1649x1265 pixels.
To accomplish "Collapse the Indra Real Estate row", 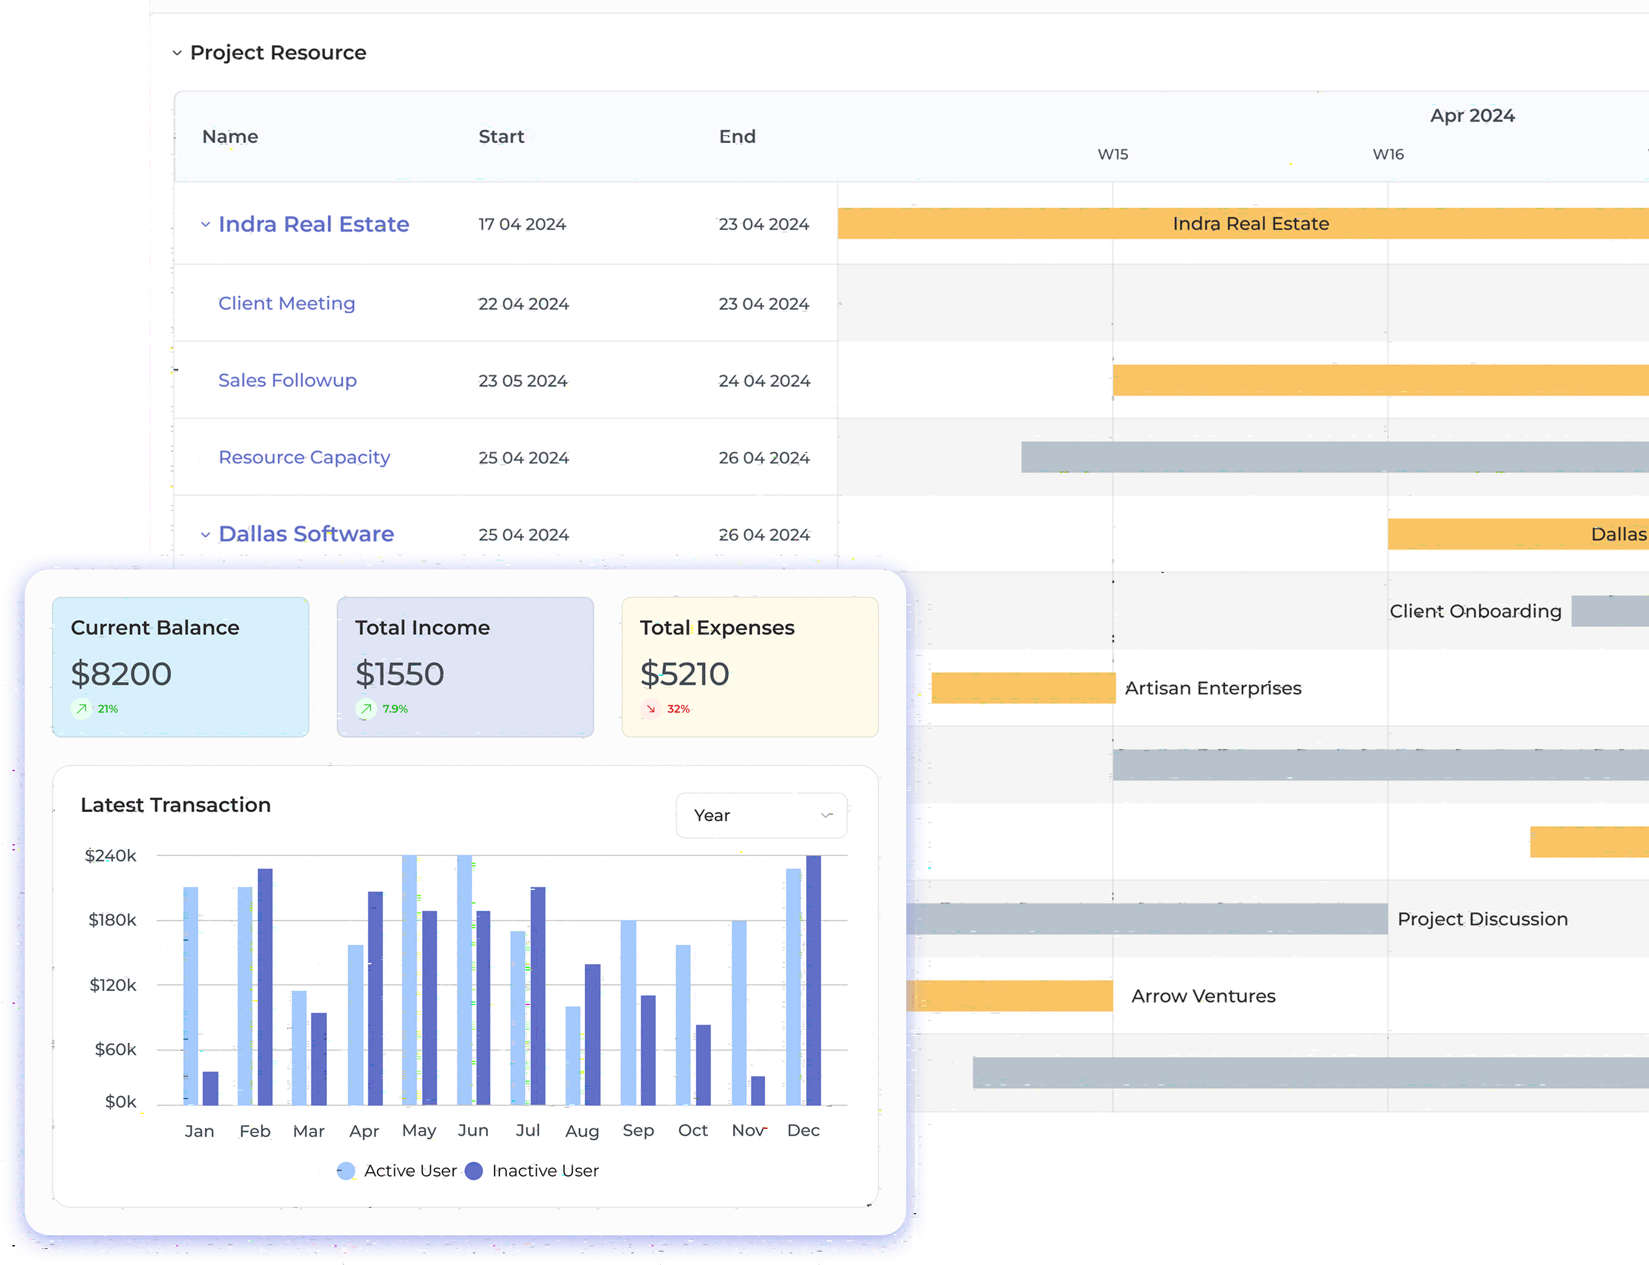I will pyautogui.click(x=205, y=225).
